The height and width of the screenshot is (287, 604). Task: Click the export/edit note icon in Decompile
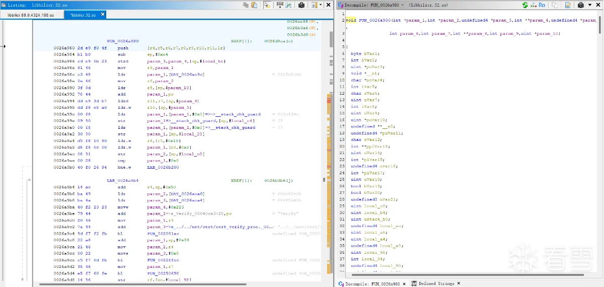(x=568, y=5)
